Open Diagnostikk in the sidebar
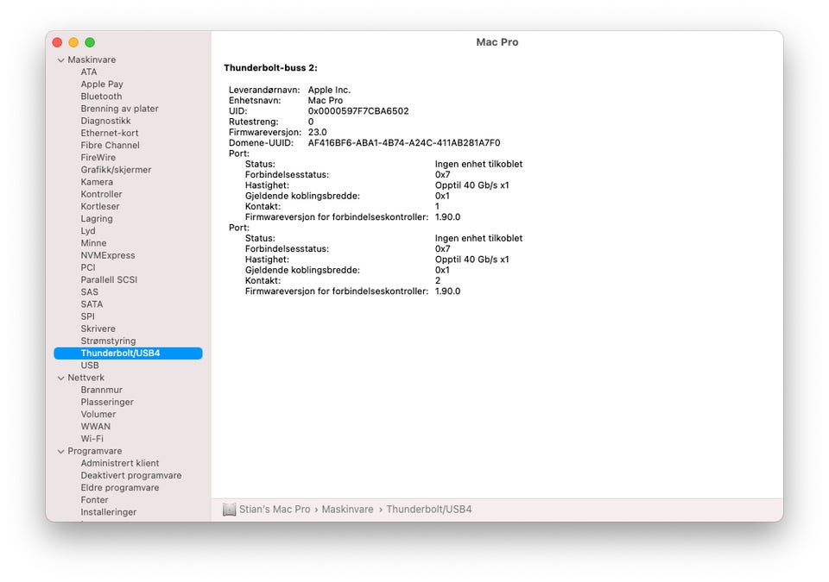Image resolution: width=829 pixels, height=582 pixels. coord(105,121)
